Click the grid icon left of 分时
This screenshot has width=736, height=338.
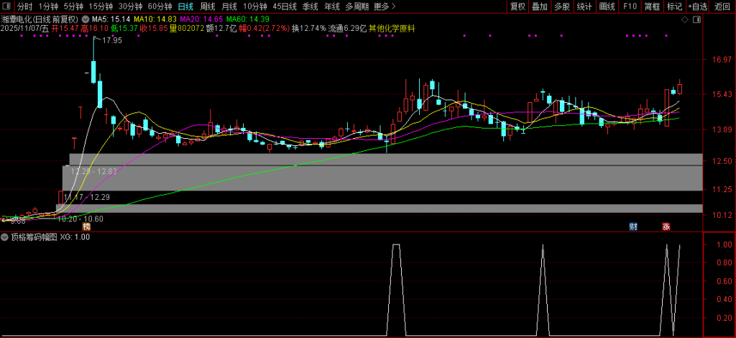7,6
